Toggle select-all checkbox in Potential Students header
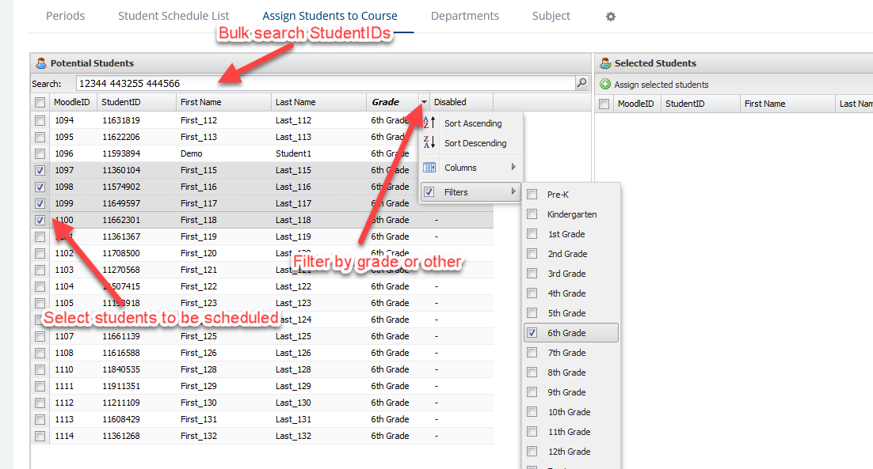This screenshot has height=469, width=873. [40, 102]
